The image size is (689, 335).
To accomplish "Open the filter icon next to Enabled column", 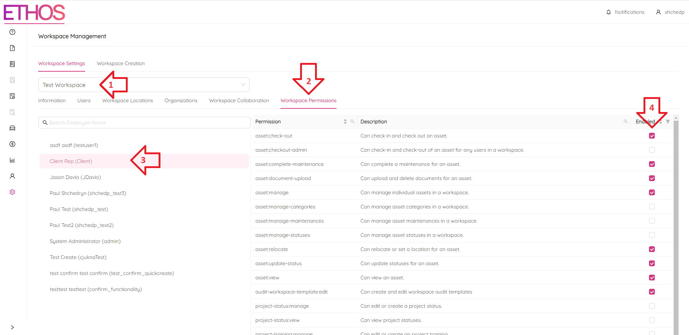I will tap(668, 121).
